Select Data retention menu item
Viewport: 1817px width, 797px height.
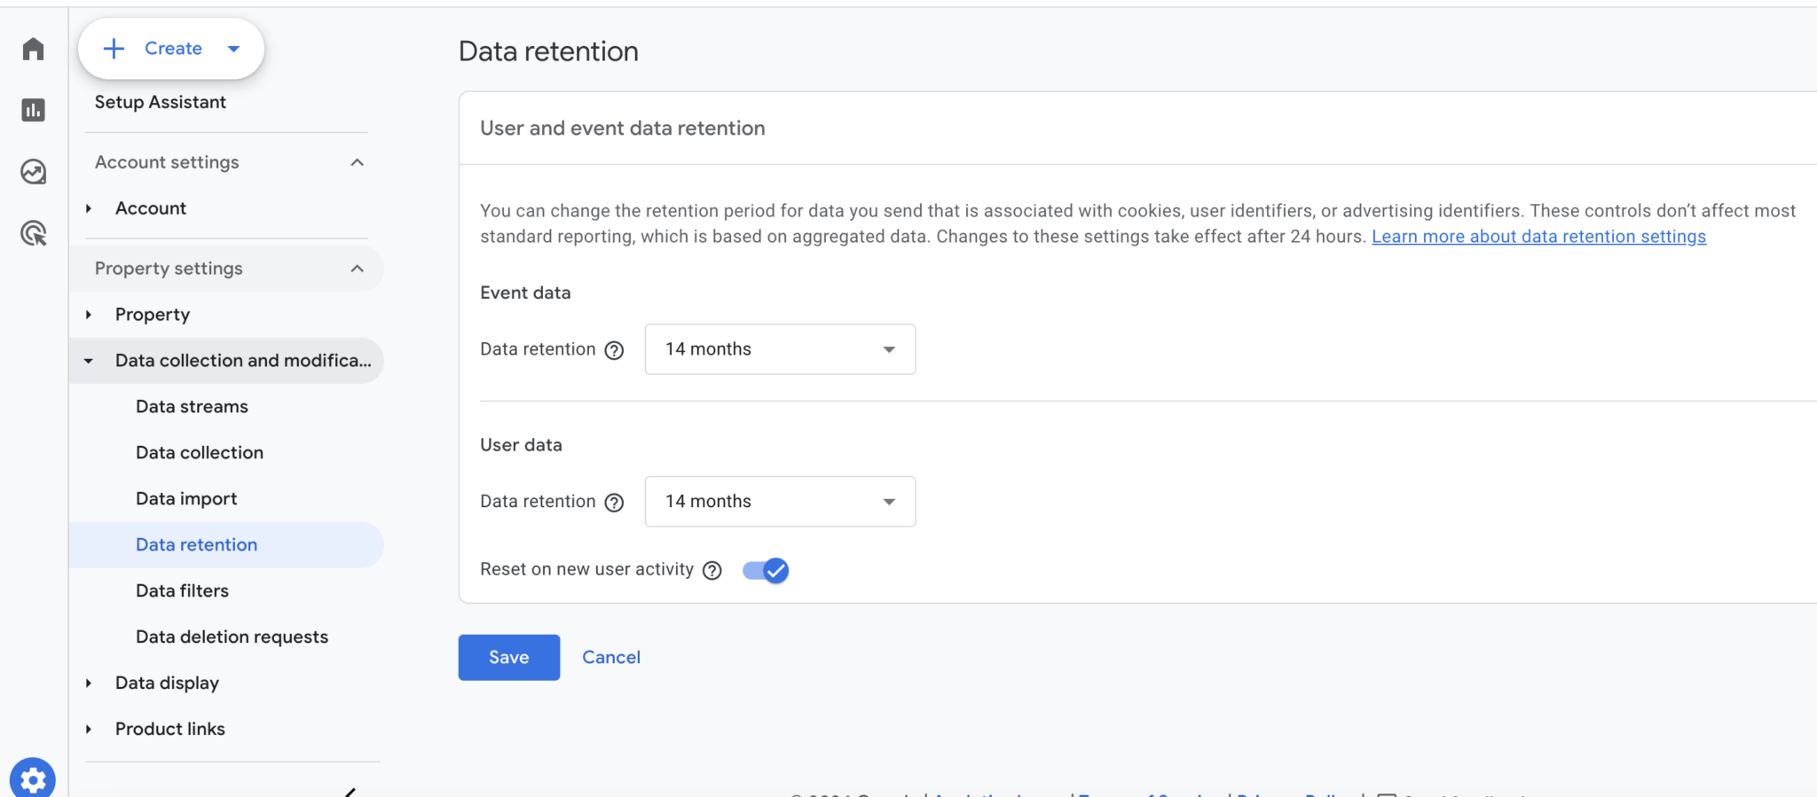[x=226, y=545]
